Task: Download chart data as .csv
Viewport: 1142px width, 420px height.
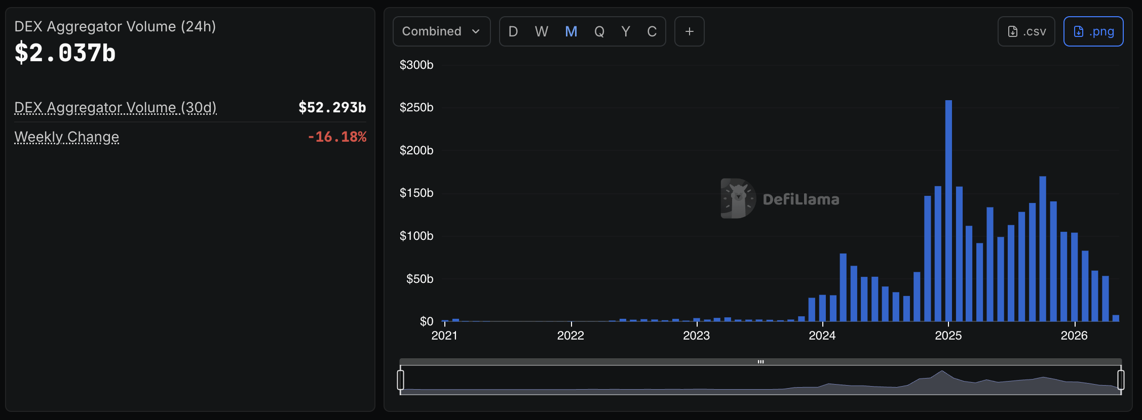Action: tap(1026, 31)
